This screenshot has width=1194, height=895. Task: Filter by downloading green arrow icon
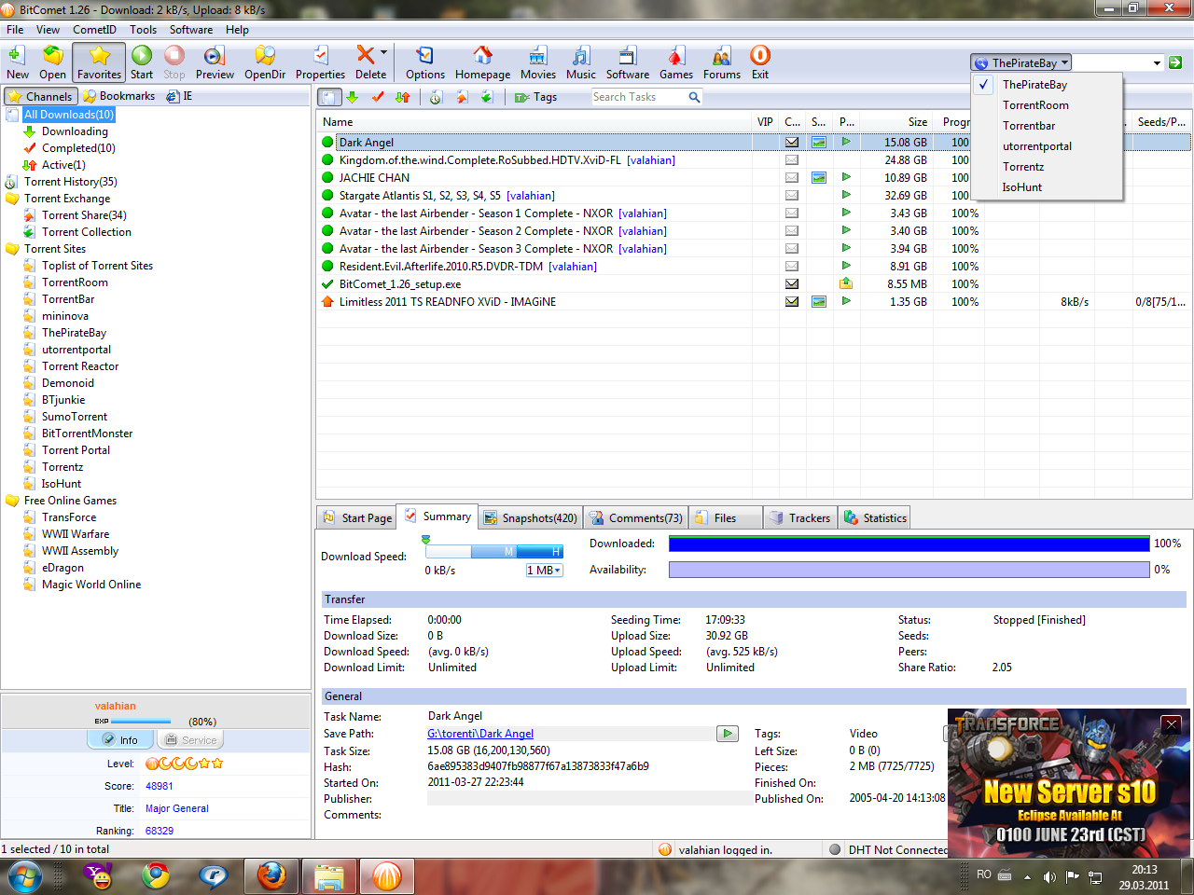click(352, 97)
